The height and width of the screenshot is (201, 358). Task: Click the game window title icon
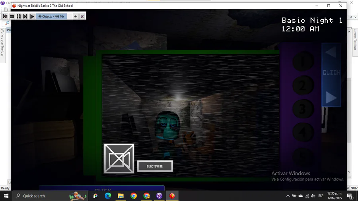[14, 6]
